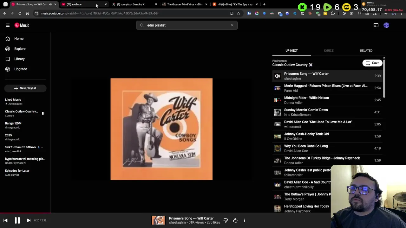Screen dimensions: 406x228
Task: Play Midnight Rider - Willie Nelson
Action: [x=327, y=100]
